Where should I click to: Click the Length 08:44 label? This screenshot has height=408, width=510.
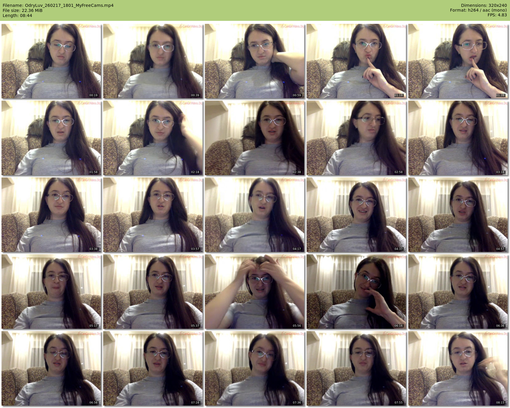(17, 15)
